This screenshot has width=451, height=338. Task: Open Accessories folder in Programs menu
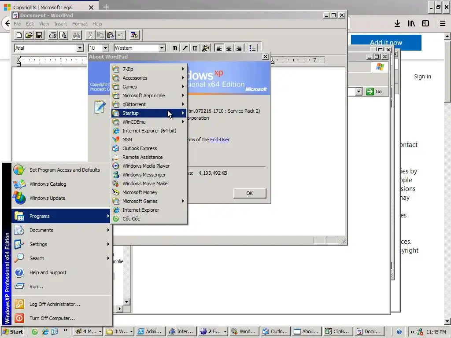[149, 78]
